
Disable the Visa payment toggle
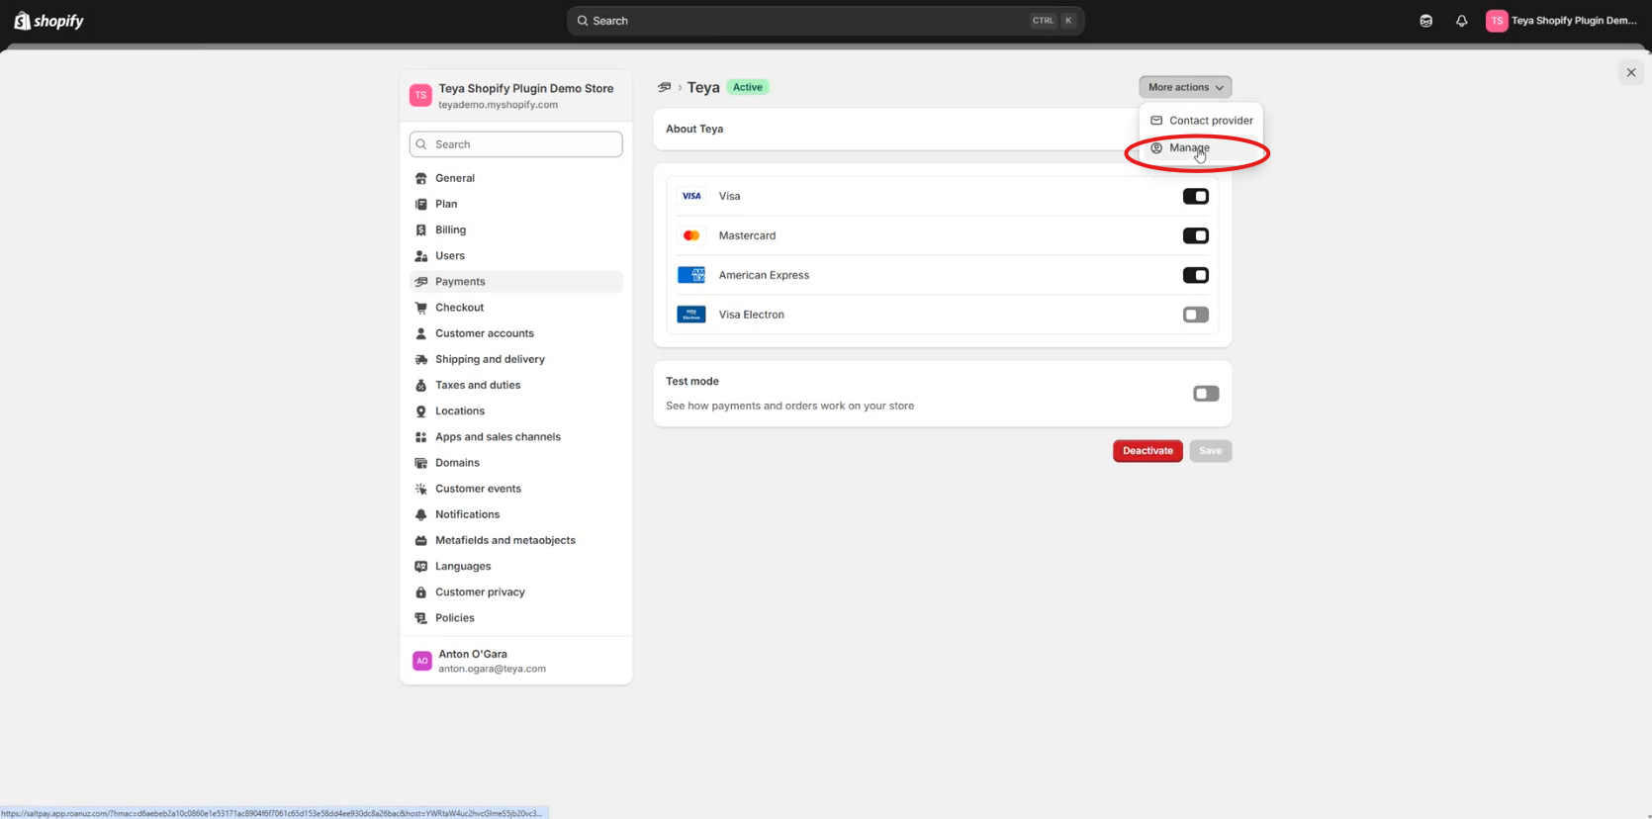click(x=1196, y=196)
